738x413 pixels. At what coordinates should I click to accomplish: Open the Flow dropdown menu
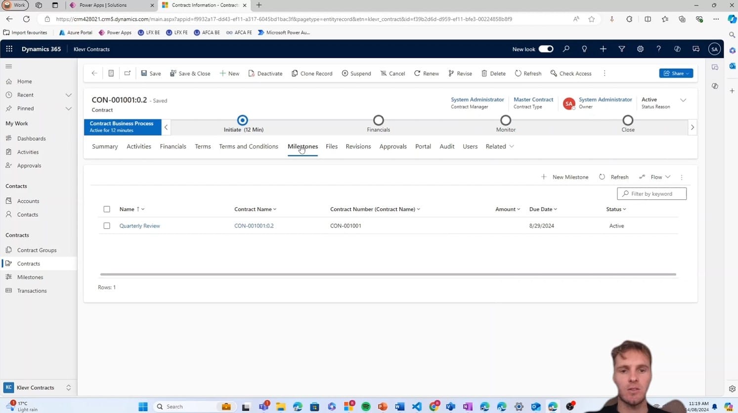pos(655,177)
